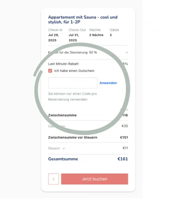
Task: Click the Gesamtsumme €161 amount
Action: (123, 159)
